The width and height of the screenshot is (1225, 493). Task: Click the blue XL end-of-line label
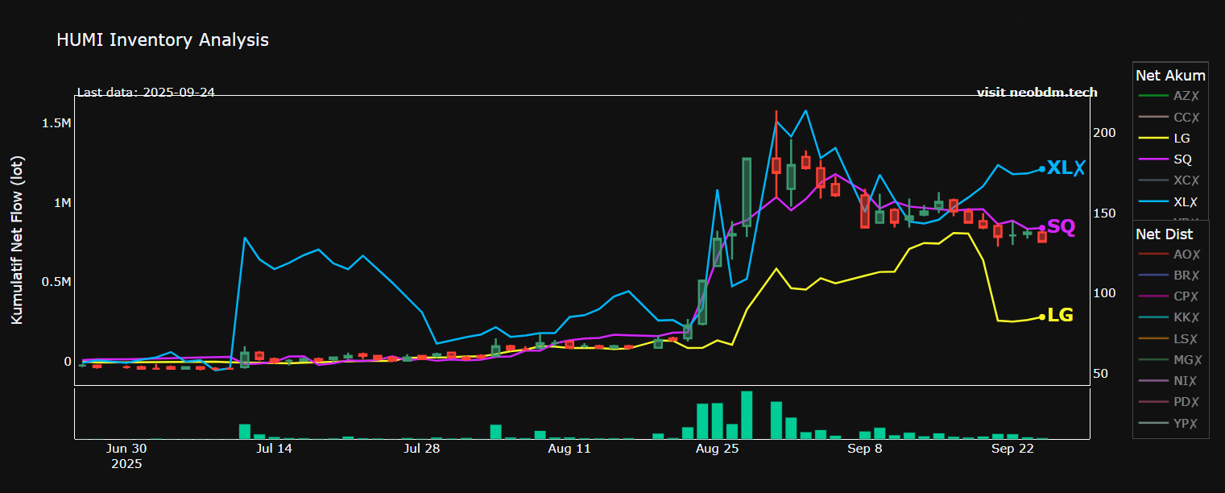[1066, 168]
